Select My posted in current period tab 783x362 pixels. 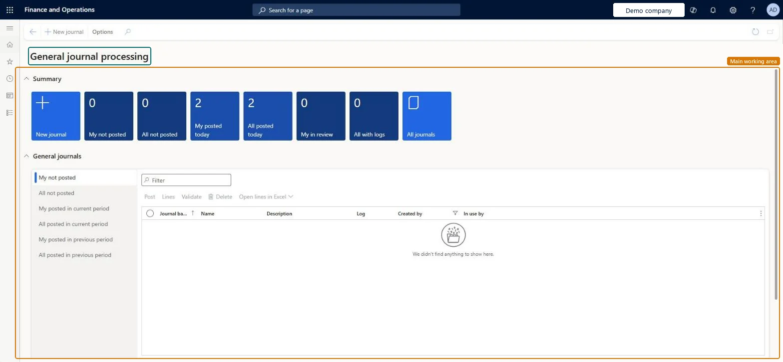click(x=84, y=209)
